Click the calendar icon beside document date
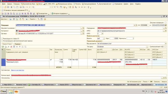Screen dimensions: 168x94 pos(166,25)
